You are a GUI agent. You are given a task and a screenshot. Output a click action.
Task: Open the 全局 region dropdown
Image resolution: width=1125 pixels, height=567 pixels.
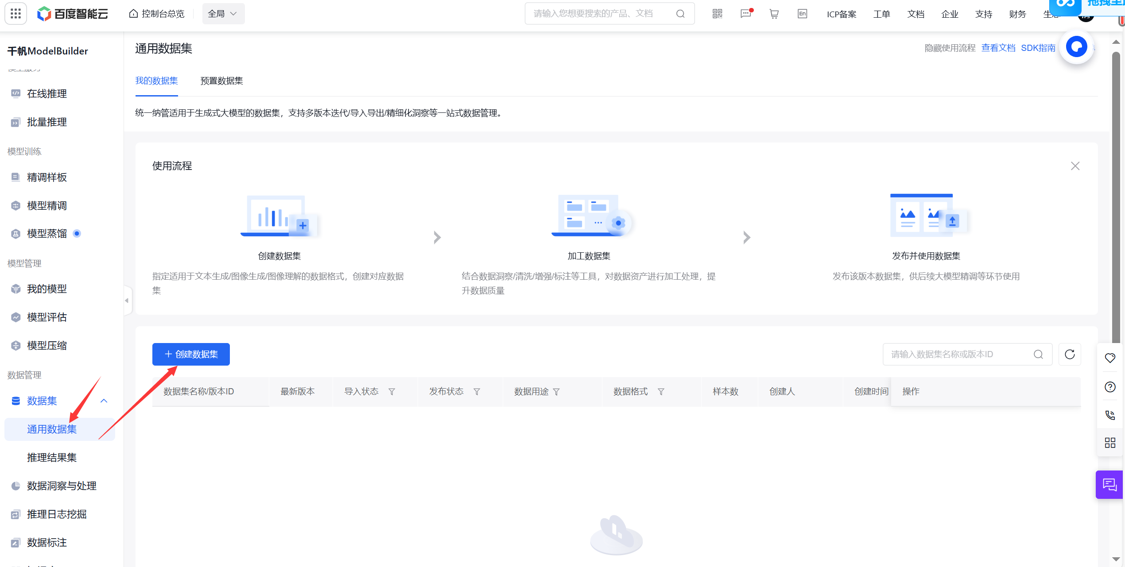click(223, 14)
